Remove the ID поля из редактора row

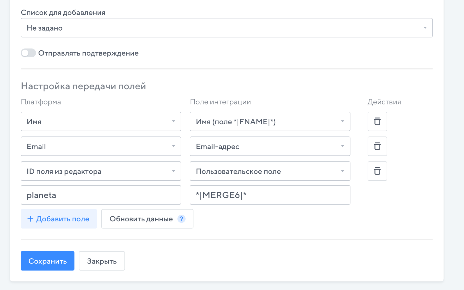[x=377, y=171]
